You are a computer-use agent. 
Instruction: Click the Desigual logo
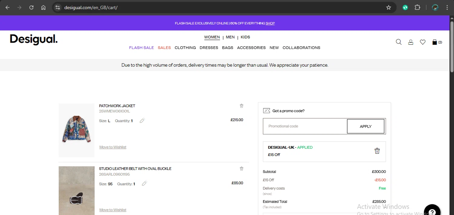click(34, 39)
